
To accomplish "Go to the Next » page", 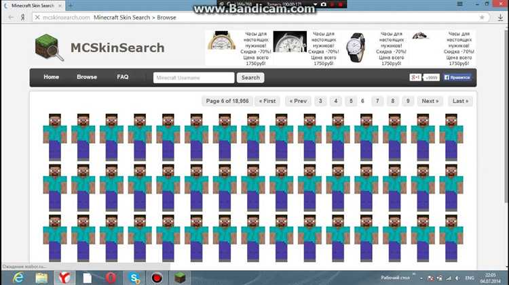I will pyautogui.click(x=430, y=101).
